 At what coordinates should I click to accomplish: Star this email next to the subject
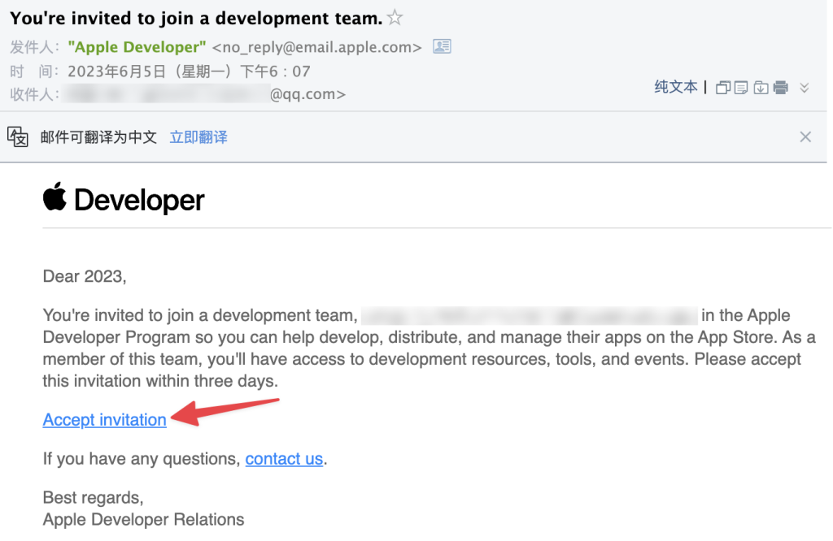coord(395,18)
